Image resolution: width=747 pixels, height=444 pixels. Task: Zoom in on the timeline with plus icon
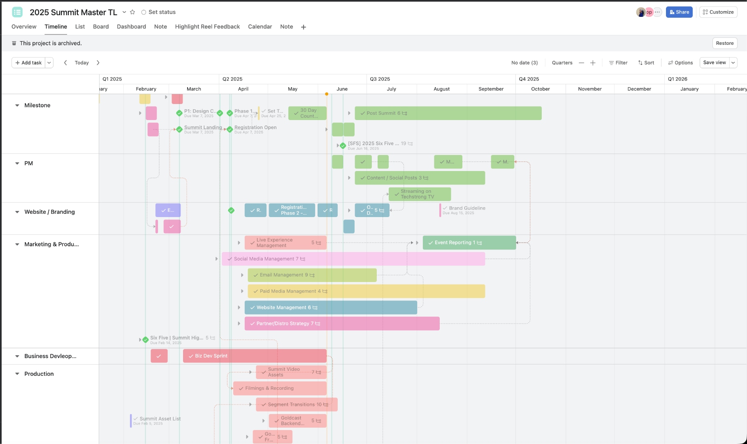(x=593, y=62)
